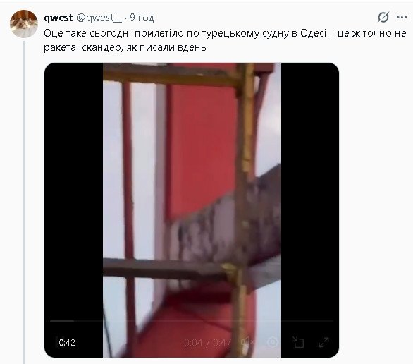Expand video to fullscreen

coord(323,342)
